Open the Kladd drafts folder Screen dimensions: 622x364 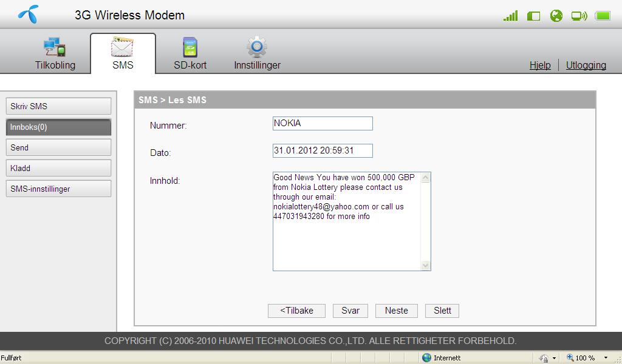[x=58, y=168]
